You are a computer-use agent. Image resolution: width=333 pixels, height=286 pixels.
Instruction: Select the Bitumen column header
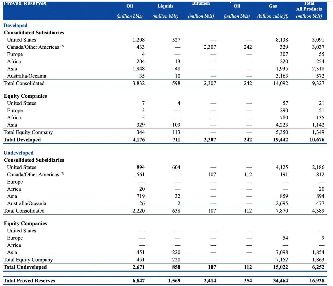tap(201, 3)
